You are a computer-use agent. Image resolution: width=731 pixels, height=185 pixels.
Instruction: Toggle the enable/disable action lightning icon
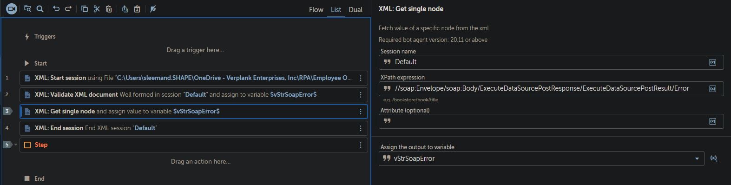pos(153,9)
